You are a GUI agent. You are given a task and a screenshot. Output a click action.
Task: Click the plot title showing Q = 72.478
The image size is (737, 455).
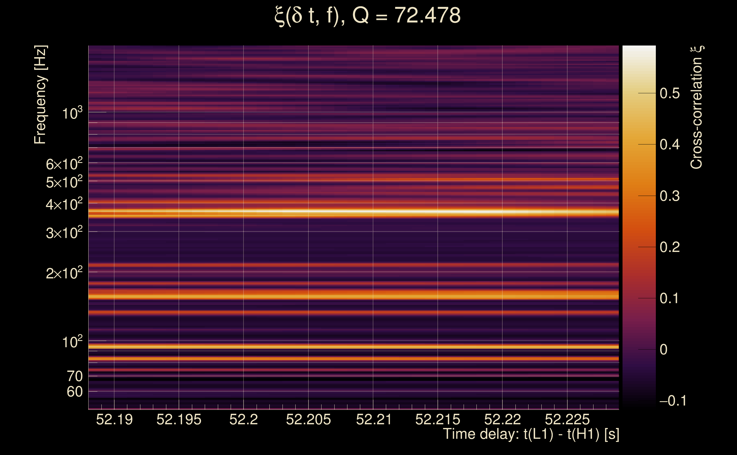tap(368, 16)
